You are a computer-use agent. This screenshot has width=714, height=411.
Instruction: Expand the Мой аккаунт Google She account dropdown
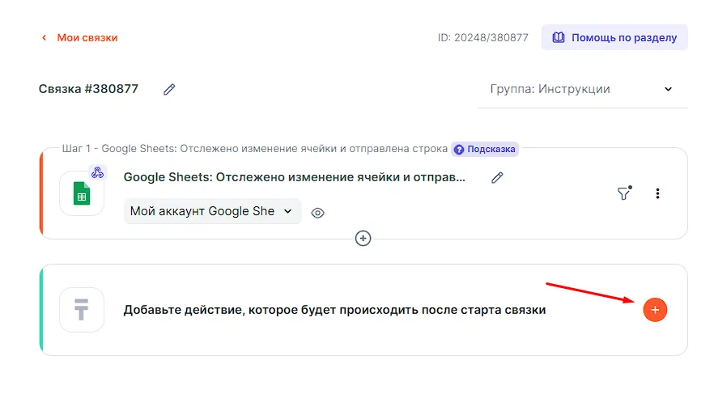point(212,211)
